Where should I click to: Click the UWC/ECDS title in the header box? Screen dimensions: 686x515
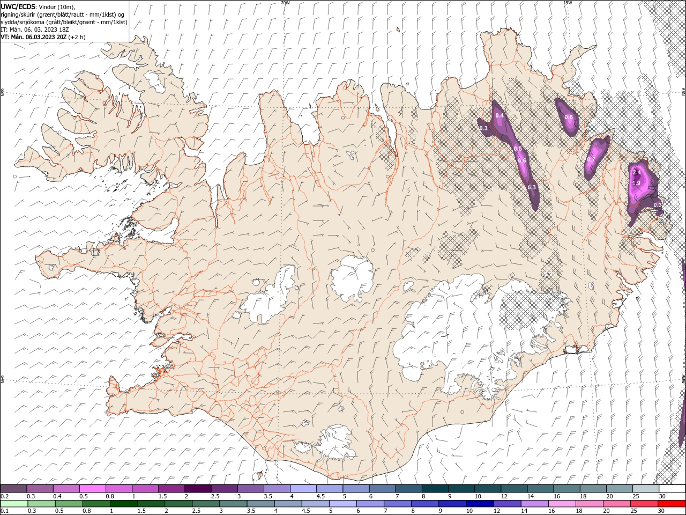(18, 6)
